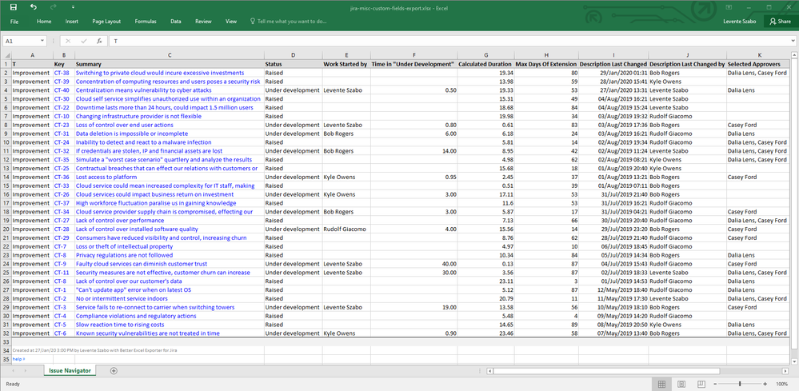
Task: Click the Undo arrow icon
Action: point(32,6)
